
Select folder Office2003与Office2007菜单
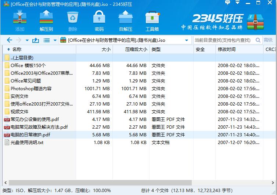pos(140,73)
